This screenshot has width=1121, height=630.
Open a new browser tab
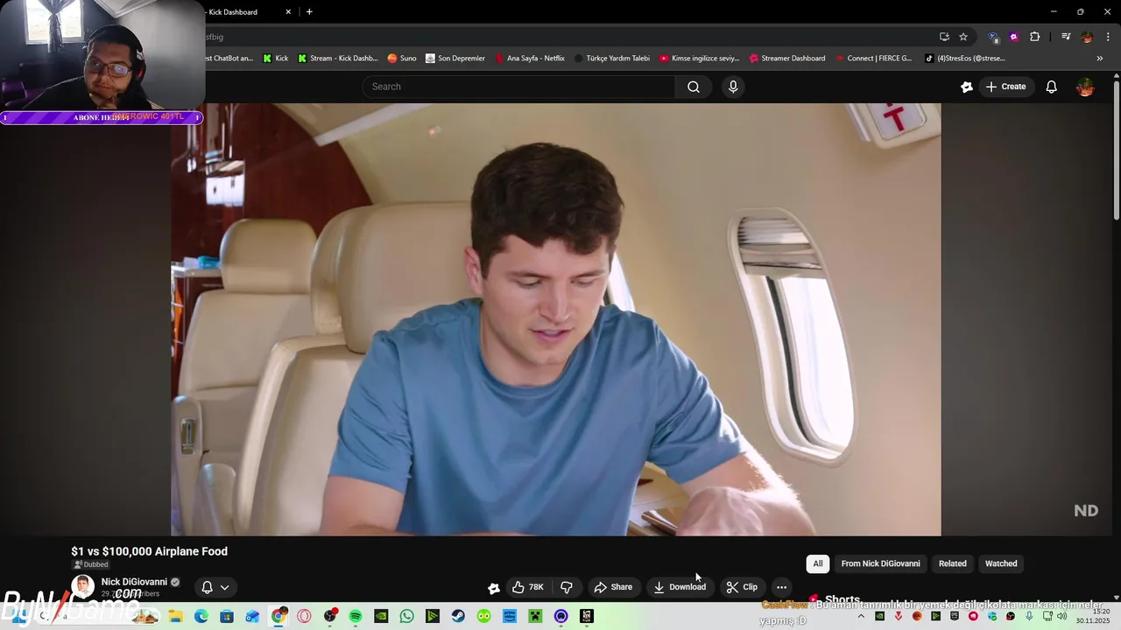coord(309,12)
